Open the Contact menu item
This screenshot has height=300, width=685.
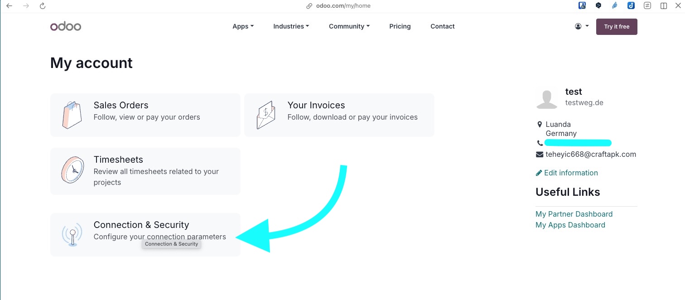(443, 26)
